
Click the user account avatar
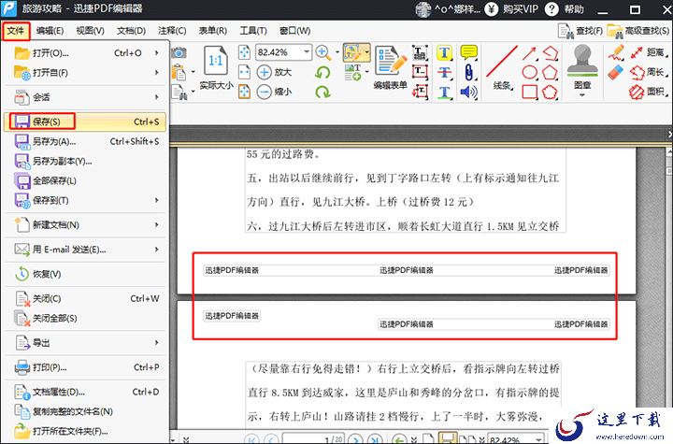[423, 9]
